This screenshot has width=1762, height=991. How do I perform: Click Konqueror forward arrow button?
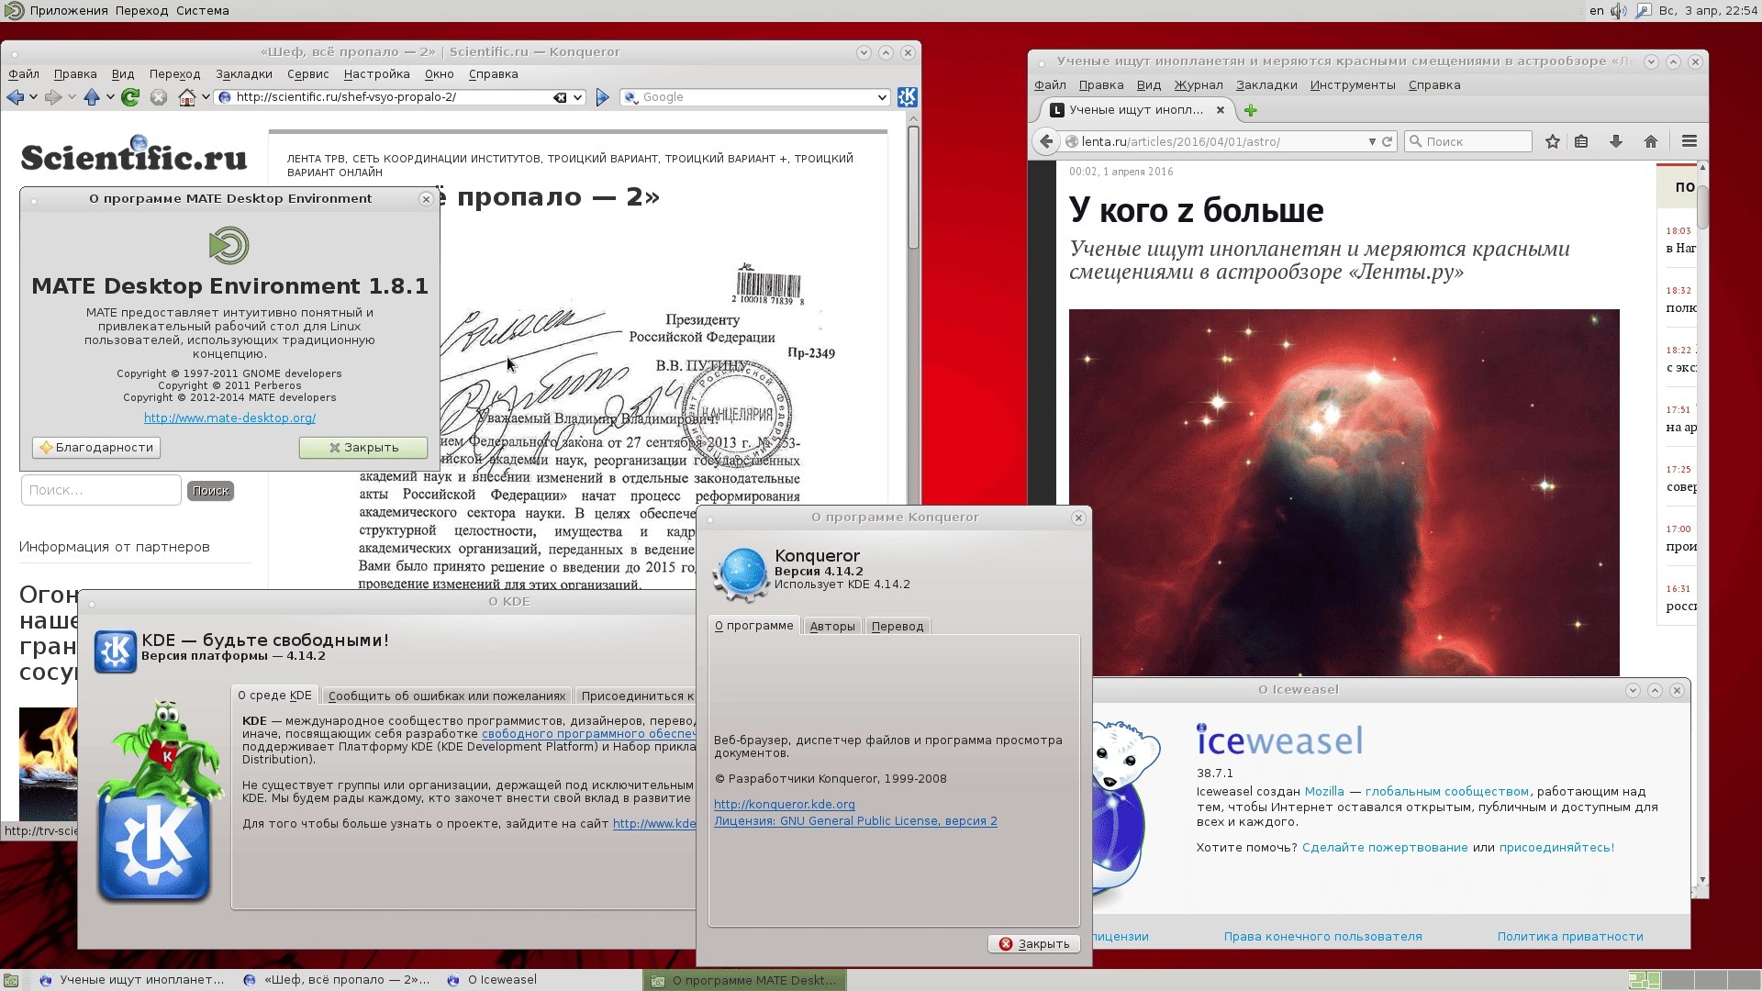click(53, 97)
